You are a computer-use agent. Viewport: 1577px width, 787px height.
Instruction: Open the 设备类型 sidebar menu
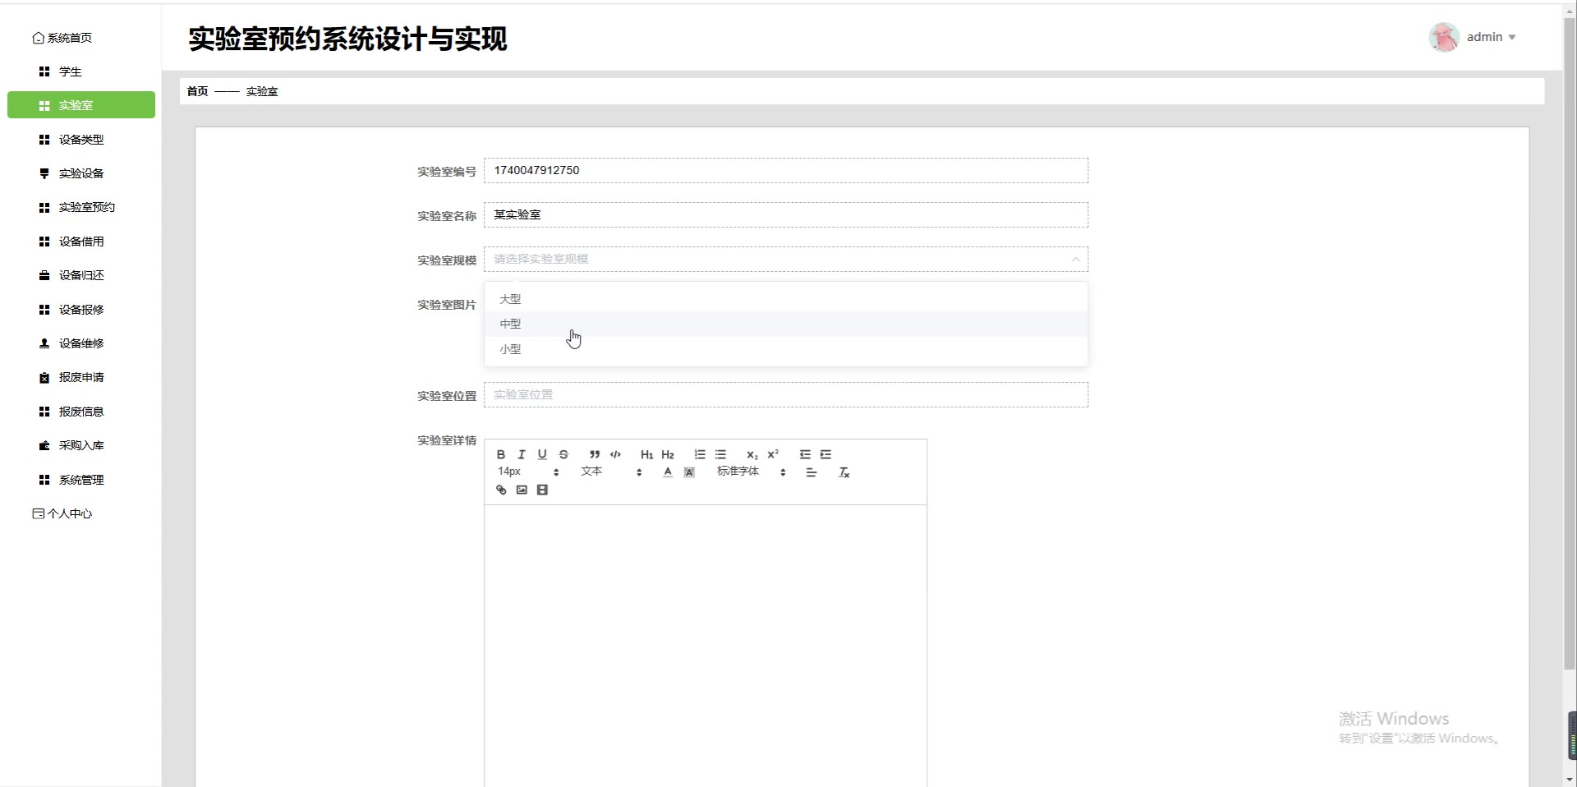coord(81,140)
